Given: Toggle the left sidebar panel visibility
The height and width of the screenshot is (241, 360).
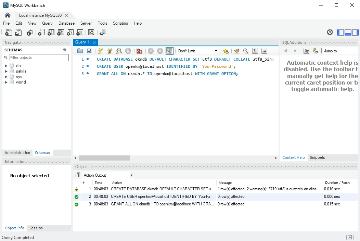Looking at the screenshot, I should pyautogui.click(x=340, y=33).
